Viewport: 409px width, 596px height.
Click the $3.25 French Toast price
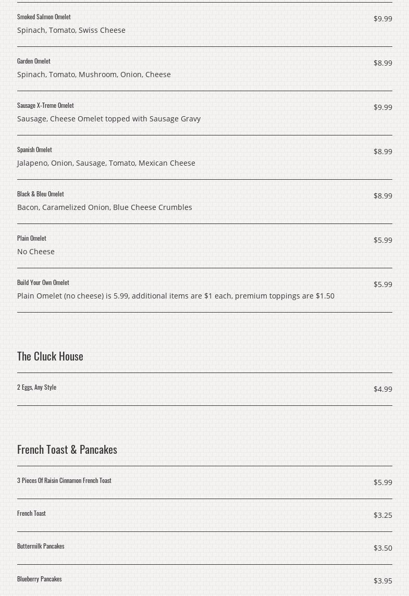[382, 515]
